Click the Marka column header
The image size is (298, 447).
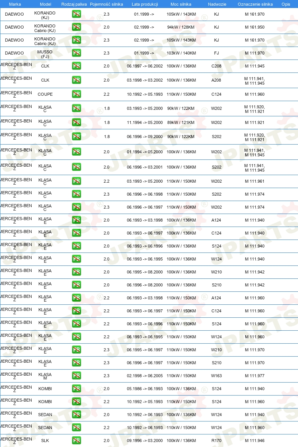click(x=15, y=4)
